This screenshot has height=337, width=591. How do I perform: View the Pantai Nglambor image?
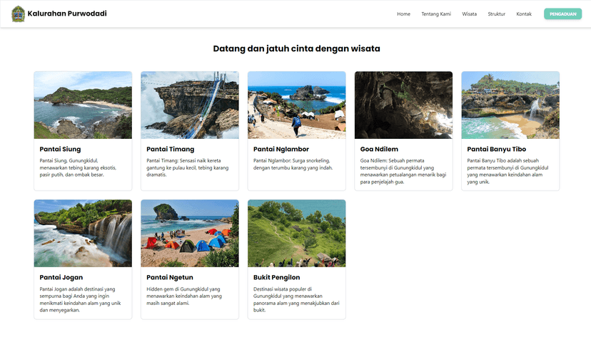[297, 105]
